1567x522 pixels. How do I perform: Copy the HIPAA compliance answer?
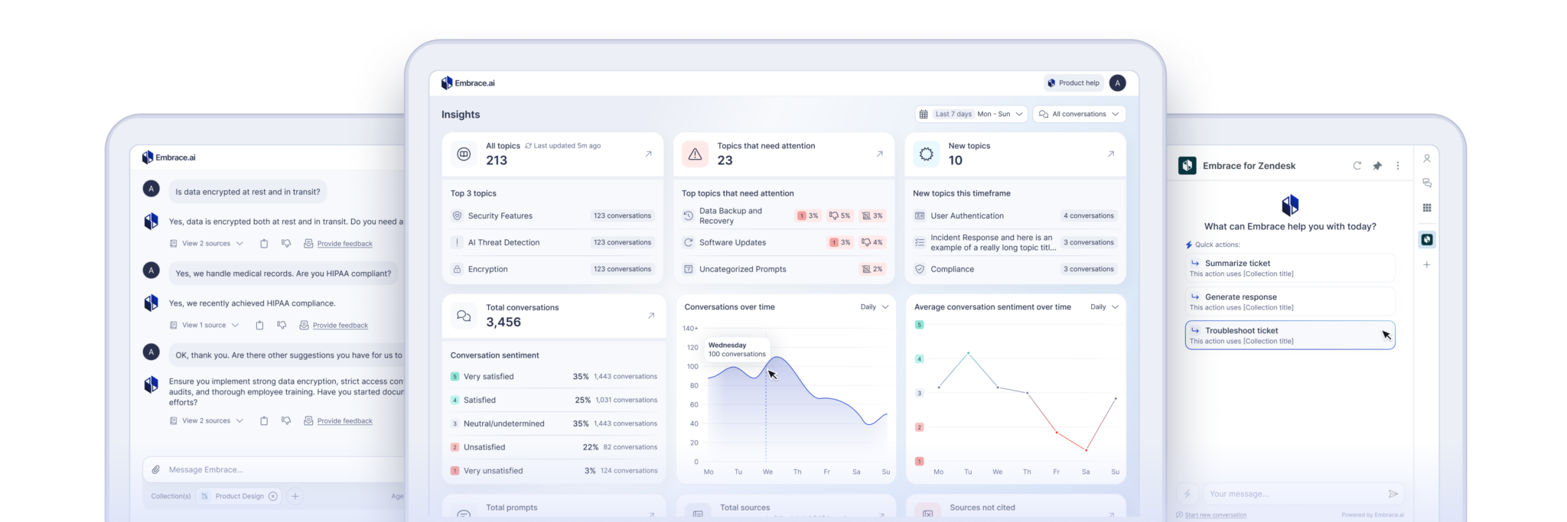[259, 326]
